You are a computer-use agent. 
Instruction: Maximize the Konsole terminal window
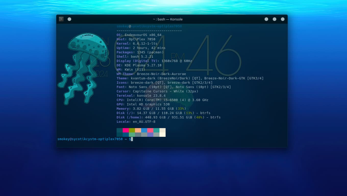click(x=275, y=19)
